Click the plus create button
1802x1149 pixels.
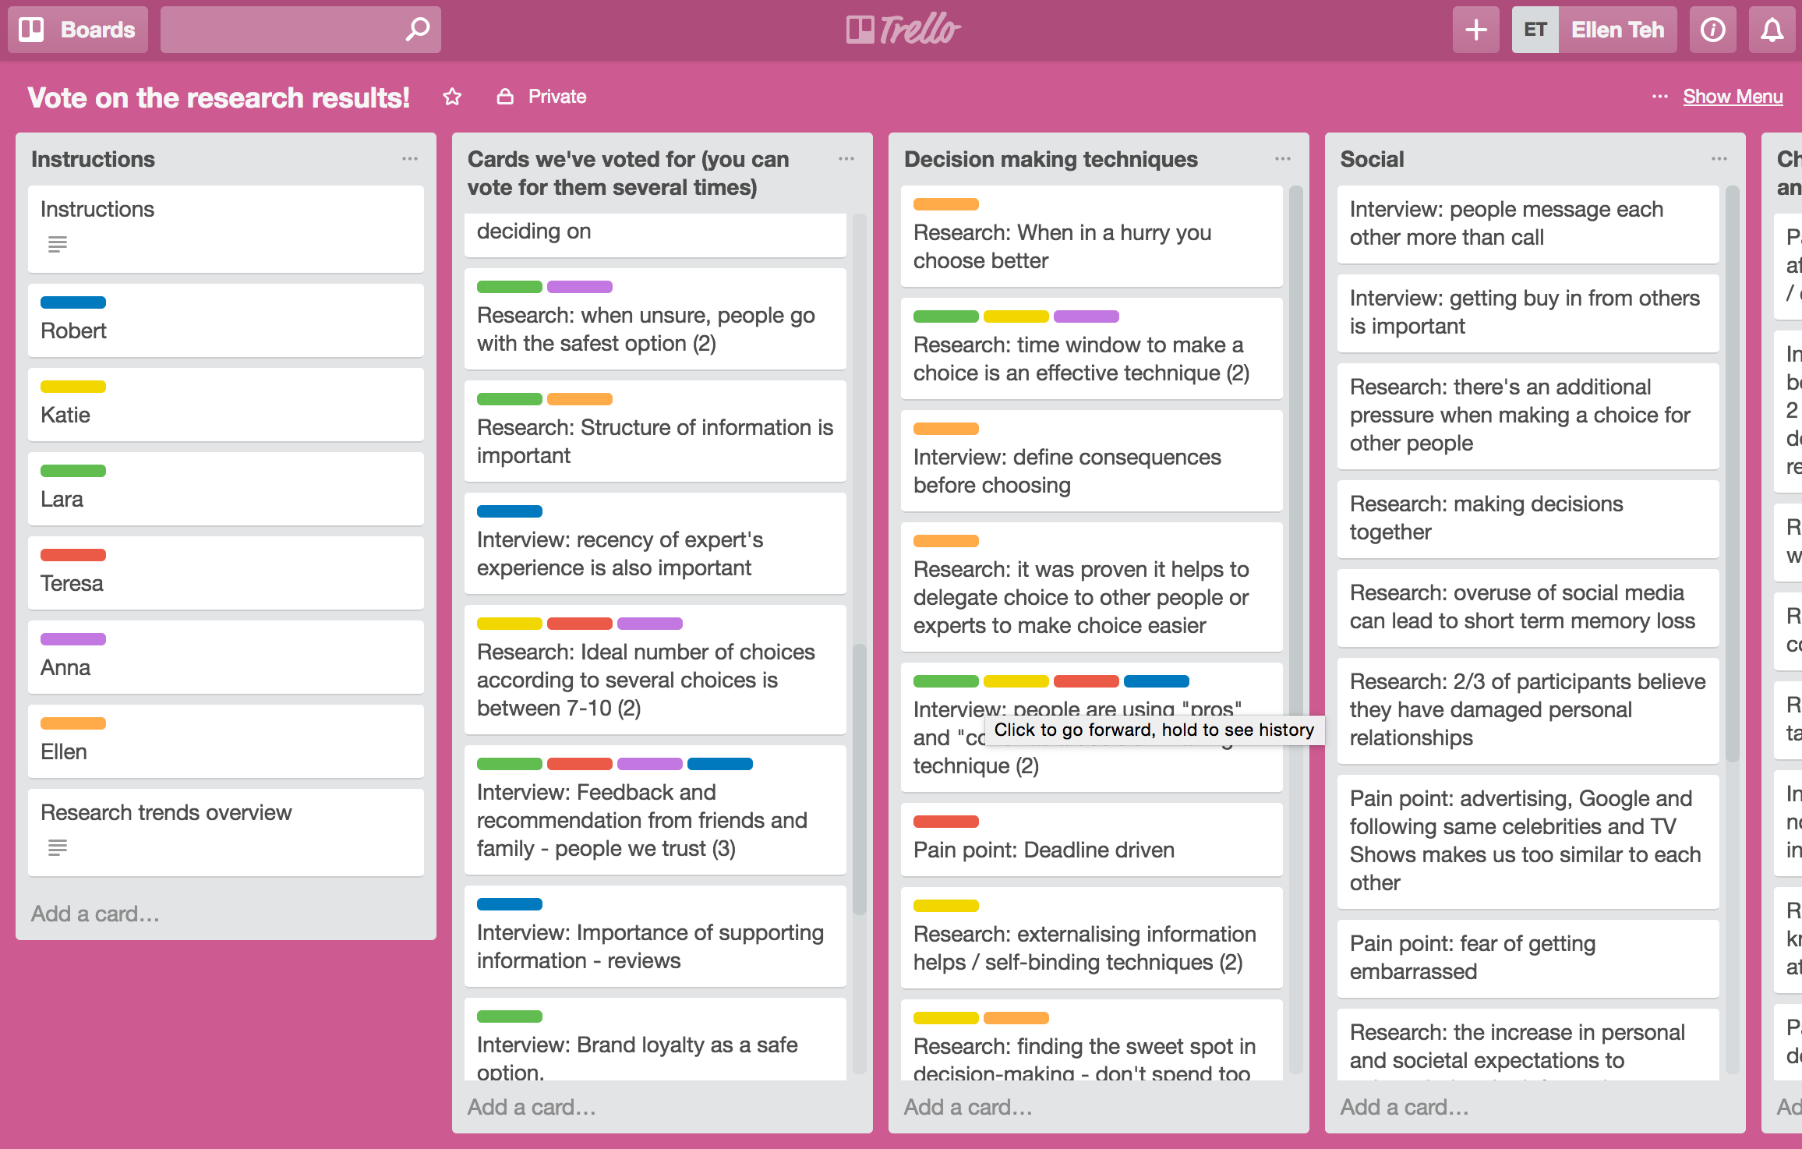(1475, 30)
